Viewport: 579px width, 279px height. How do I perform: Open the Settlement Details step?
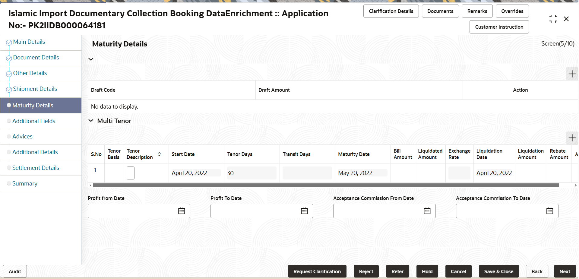(36, 168)
